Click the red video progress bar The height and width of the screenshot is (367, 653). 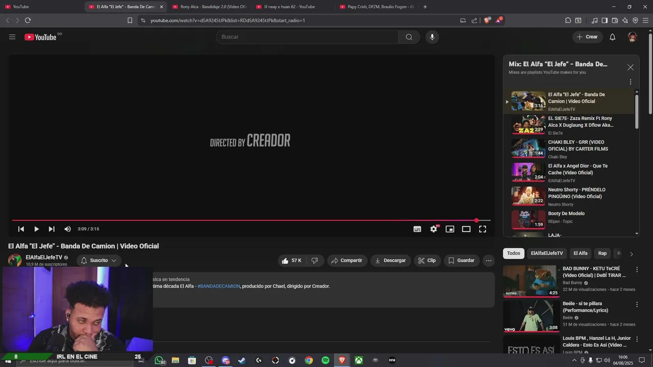pos(251,221)
